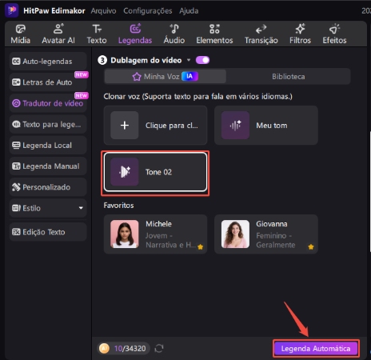Click the Meu tom waveform icon

[x=235, y=126]
